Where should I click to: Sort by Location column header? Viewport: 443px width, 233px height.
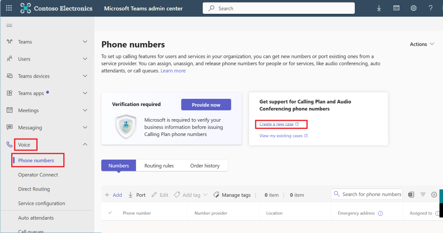[x=274, y=213]
